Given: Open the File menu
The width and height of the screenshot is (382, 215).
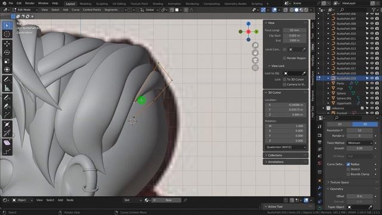Looking at the screenshot, I should (11, 3).
